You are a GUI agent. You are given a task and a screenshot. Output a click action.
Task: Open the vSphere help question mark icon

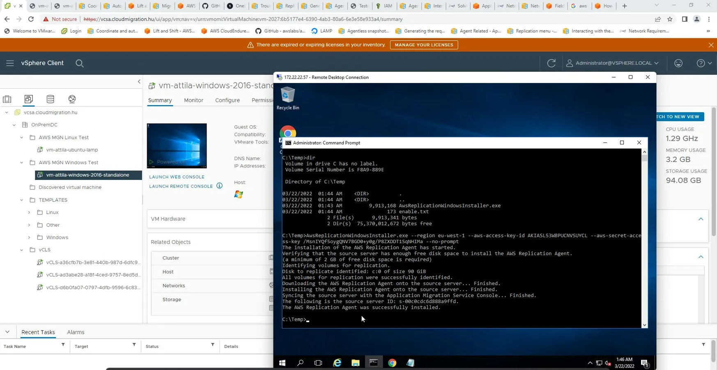click(x=701, y=63)
